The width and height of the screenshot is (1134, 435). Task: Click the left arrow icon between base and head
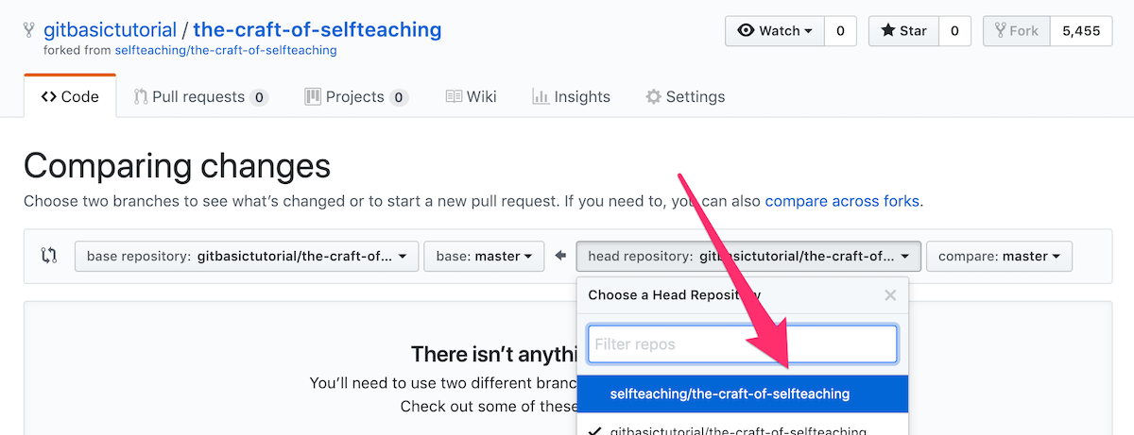coord(560,256)
